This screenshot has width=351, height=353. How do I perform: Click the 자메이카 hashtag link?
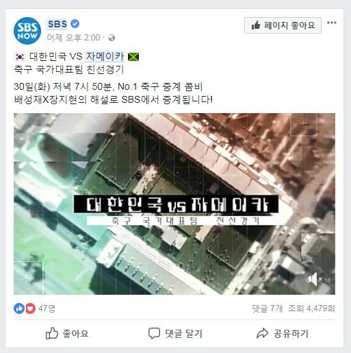point(105,56)
